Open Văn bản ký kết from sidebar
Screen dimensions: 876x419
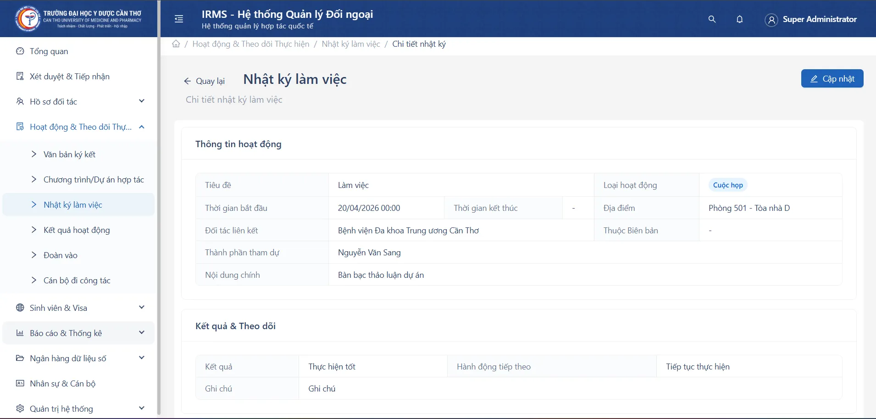69,154
